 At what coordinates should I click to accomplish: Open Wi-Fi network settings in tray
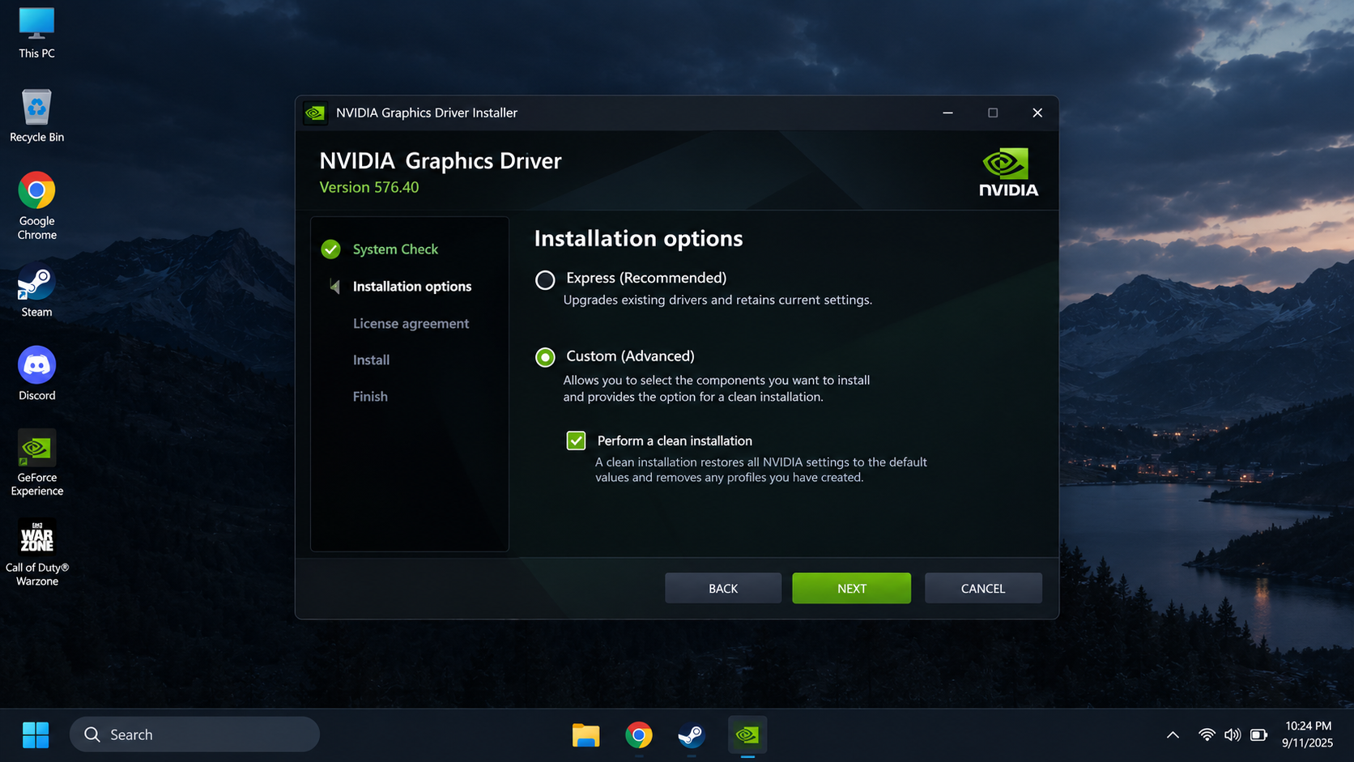[1207, 735]
